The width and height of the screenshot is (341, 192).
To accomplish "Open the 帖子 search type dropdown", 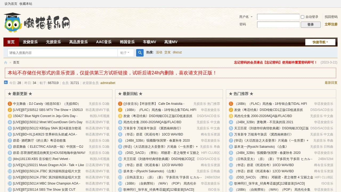I will [125, 53].
